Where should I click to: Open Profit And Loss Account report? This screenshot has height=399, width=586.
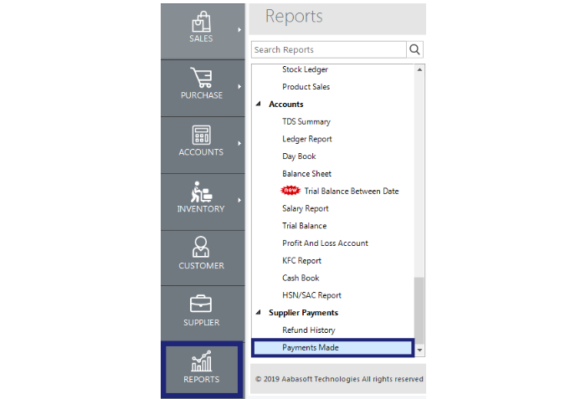pyautogui.click(x=325, y=243)
